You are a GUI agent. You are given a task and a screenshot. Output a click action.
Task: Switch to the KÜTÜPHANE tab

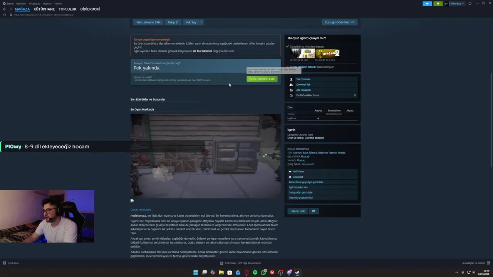coord(44,9)
